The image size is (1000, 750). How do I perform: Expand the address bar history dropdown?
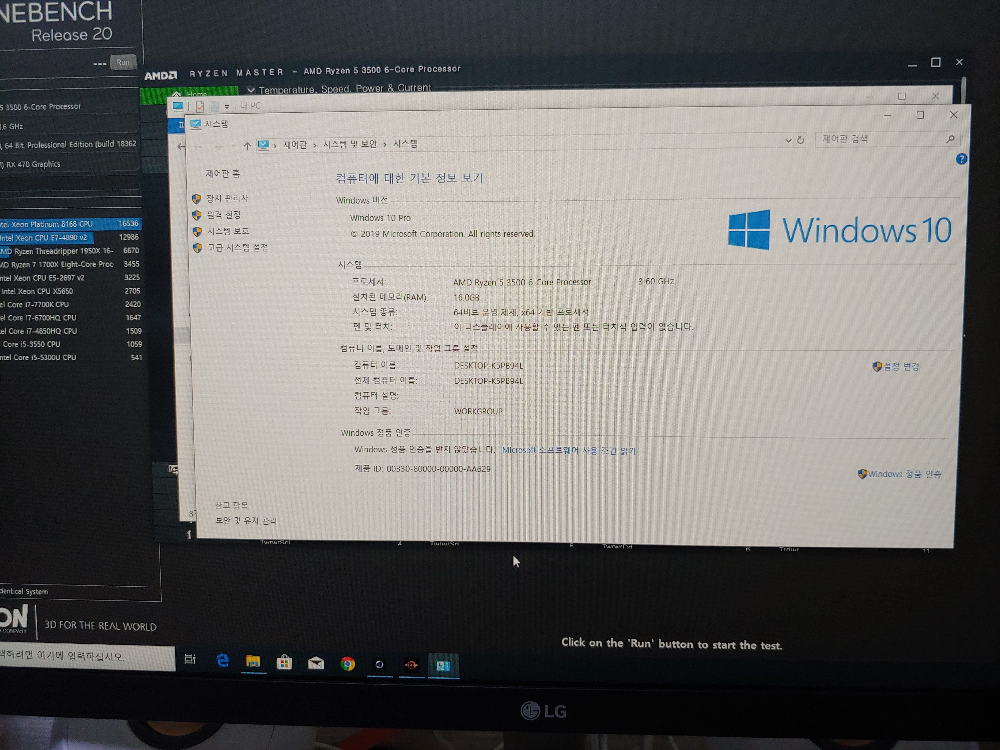(788, 141)
